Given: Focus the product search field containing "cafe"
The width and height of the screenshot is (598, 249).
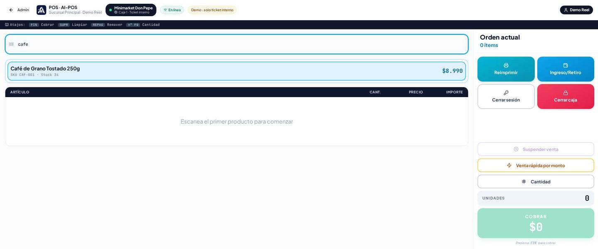Looking at the screenshot, I should (x=237, y=44).
